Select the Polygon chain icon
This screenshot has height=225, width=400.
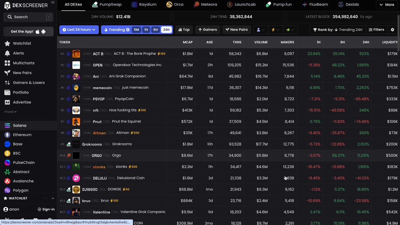coord(7,190)
